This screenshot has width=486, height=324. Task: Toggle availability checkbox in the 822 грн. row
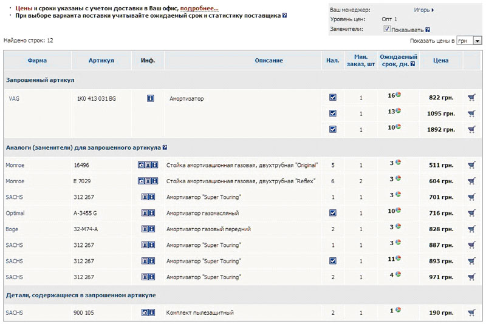332,97
